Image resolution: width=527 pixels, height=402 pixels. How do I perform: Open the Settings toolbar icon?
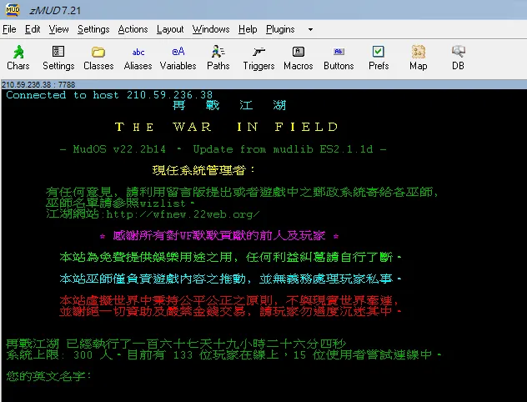(58, 58)
